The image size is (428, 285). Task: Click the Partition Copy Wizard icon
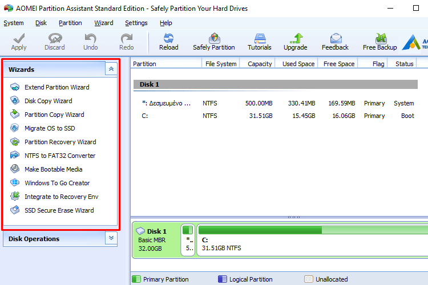(x=15, y=114)
